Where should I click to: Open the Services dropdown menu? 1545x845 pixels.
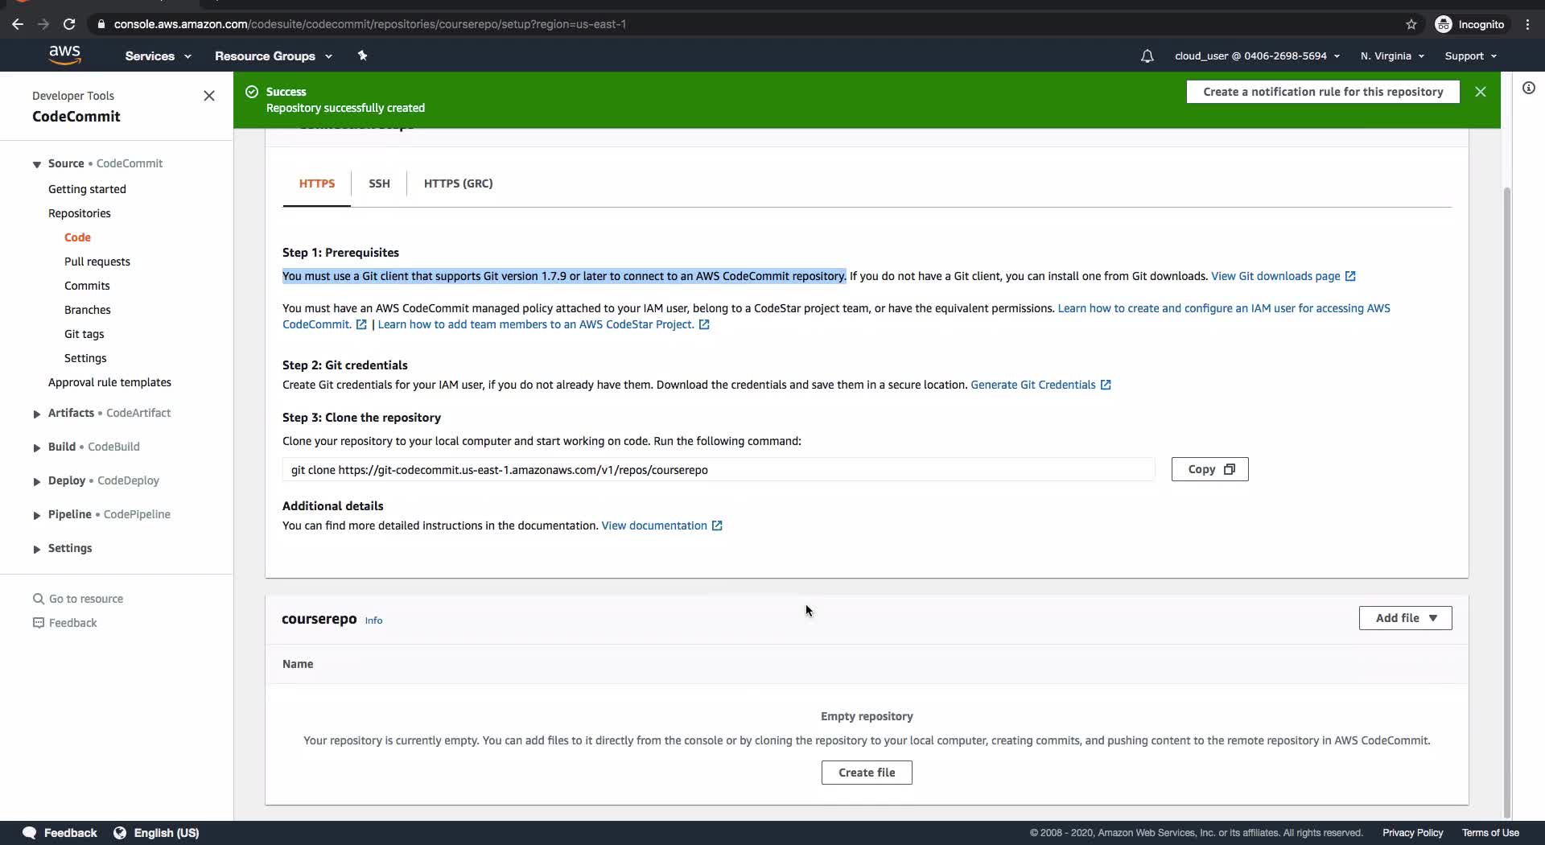tap(158, 56)
